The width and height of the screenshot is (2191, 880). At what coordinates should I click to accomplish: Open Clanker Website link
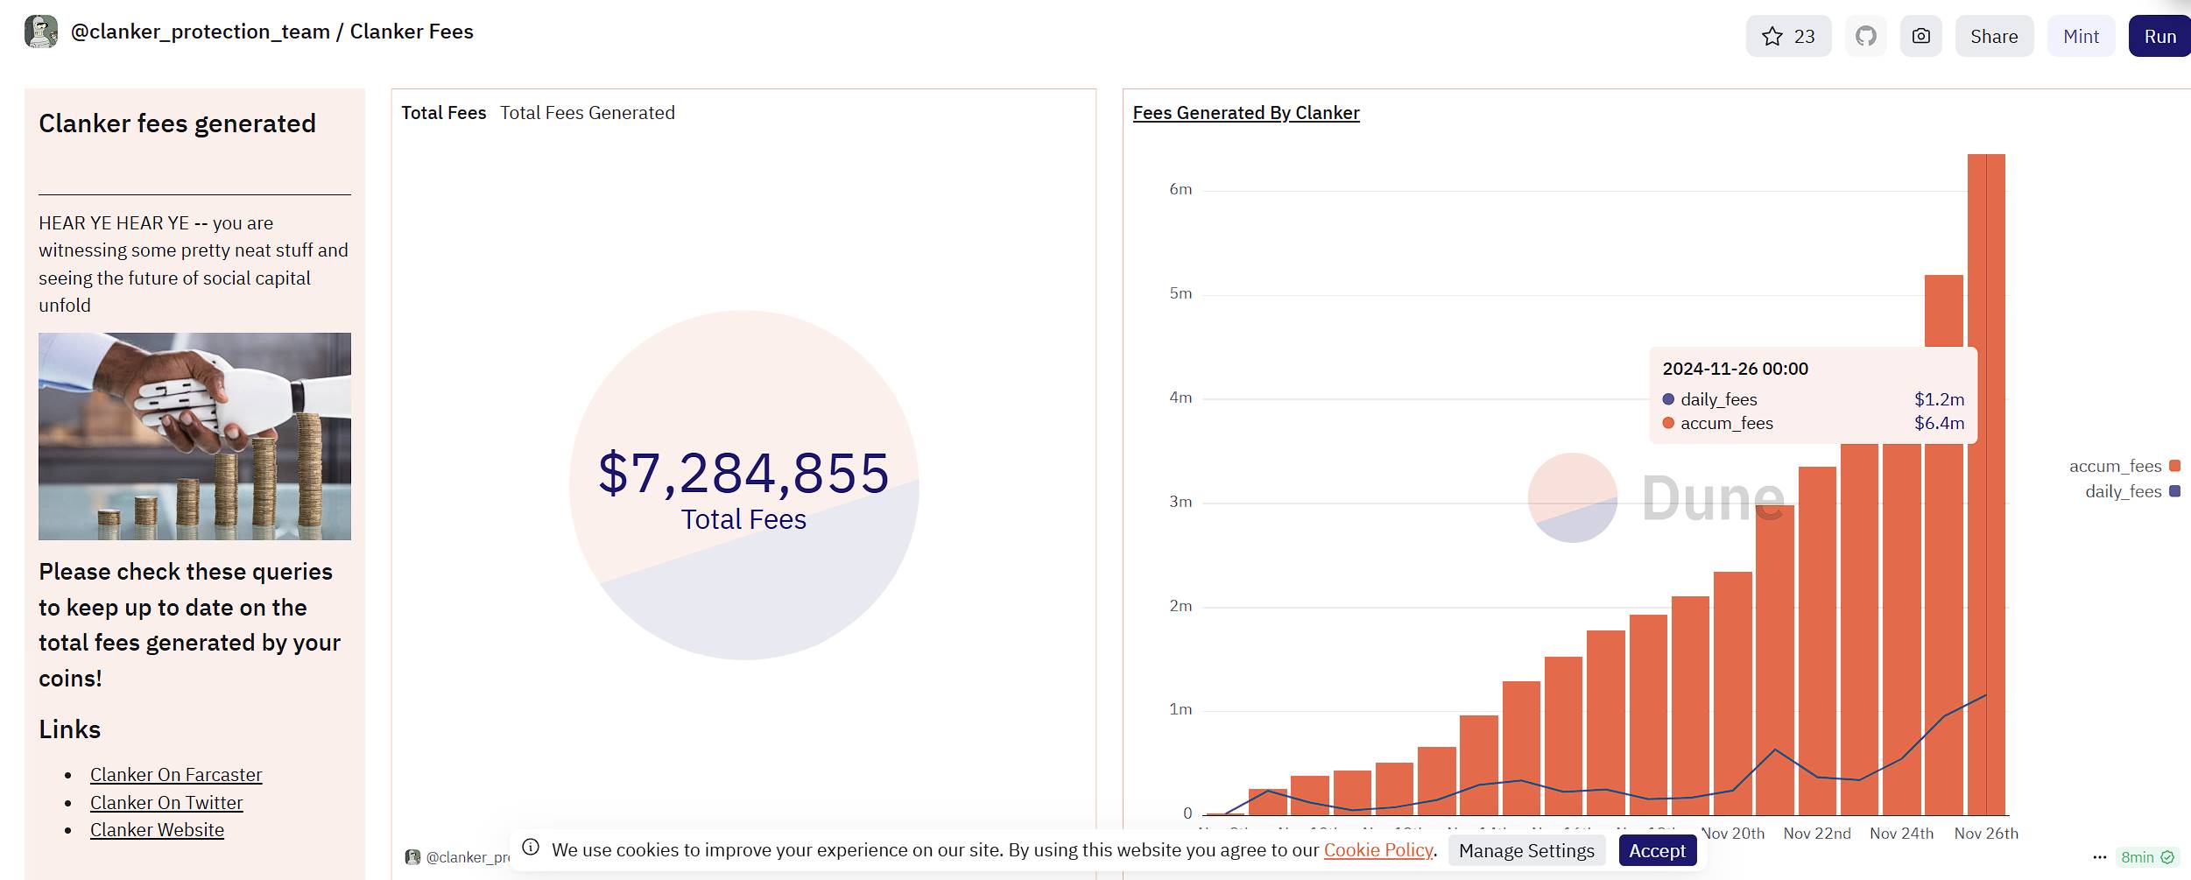(x=157, y=830)
